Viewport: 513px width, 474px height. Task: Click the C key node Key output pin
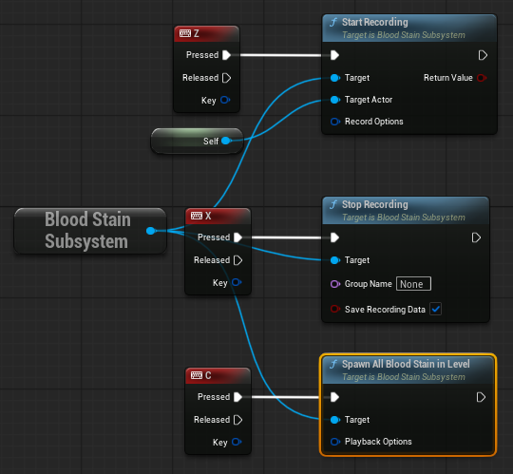[237, 442]
